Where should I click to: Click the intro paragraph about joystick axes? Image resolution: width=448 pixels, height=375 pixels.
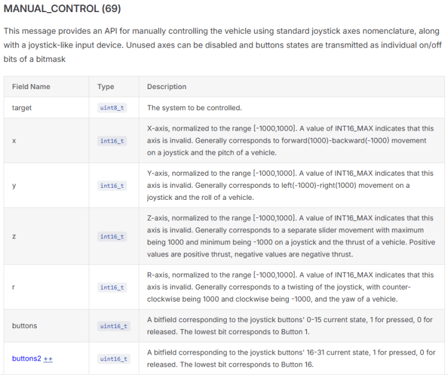222,45
